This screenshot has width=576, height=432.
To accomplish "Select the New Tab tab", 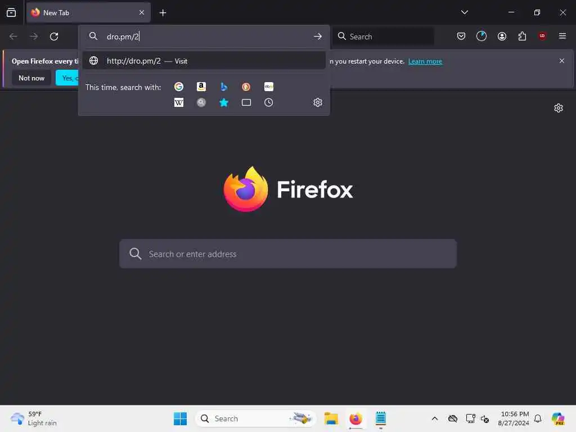I will coord(88,13).
